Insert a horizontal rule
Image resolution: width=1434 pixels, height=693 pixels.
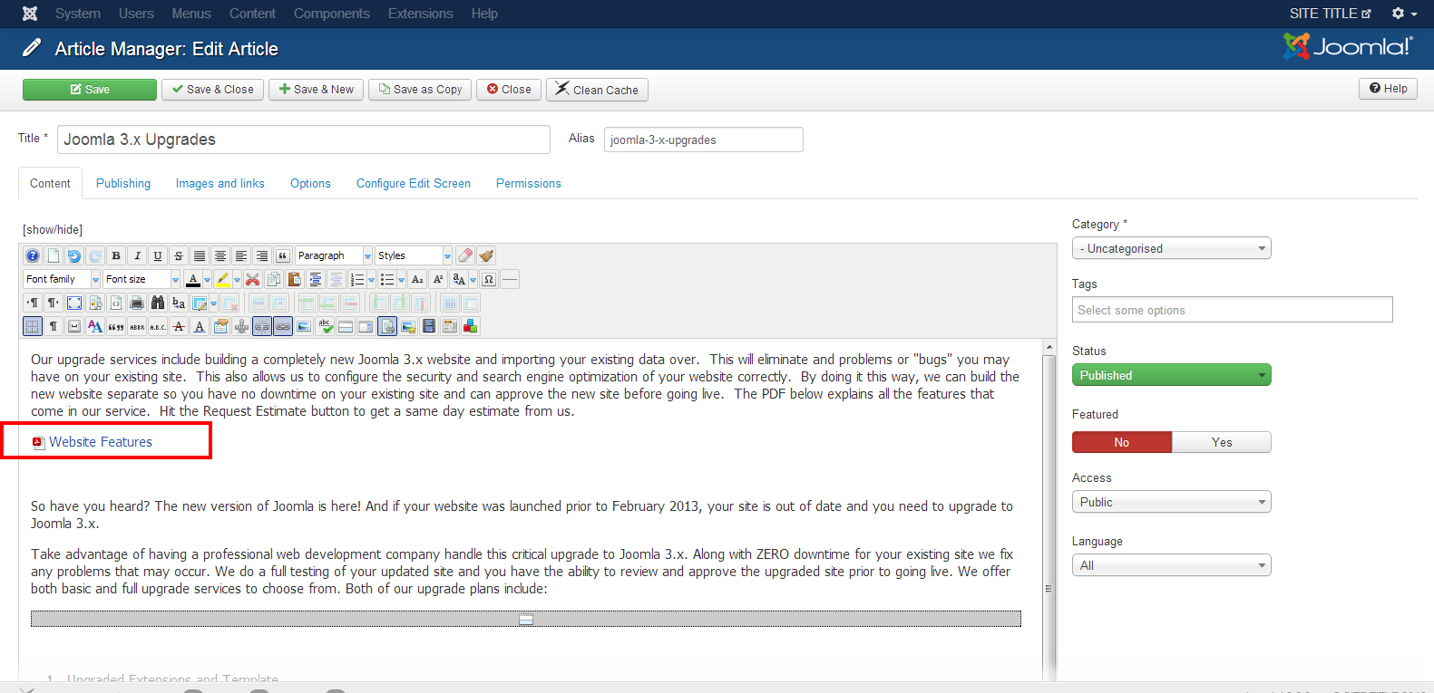510,279
